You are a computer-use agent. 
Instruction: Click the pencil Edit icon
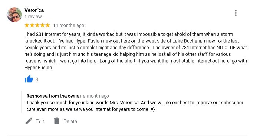pos(29,121)
